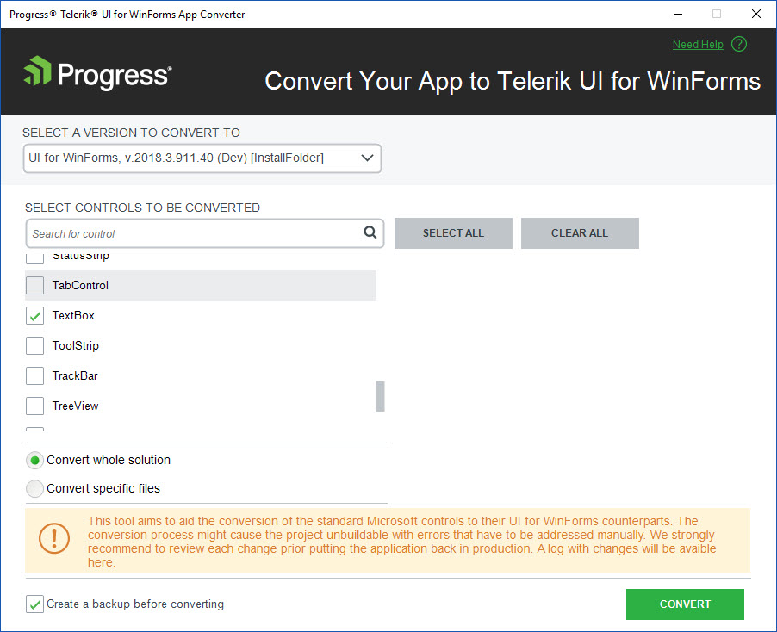Image resolution: width=777 pixels, height=632 pixels.
Task: Click the search magnifier icon
Action: [370, 232]
